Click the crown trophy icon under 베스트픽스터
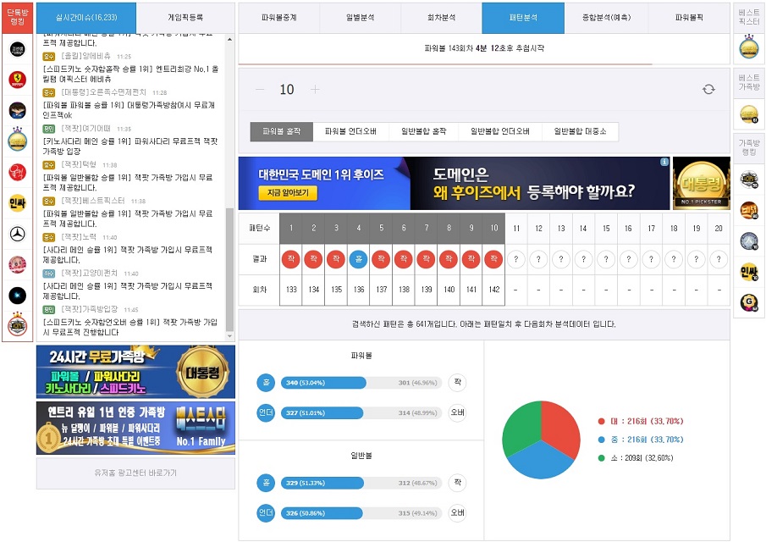The image size is (766, 542). click(749, 44)
